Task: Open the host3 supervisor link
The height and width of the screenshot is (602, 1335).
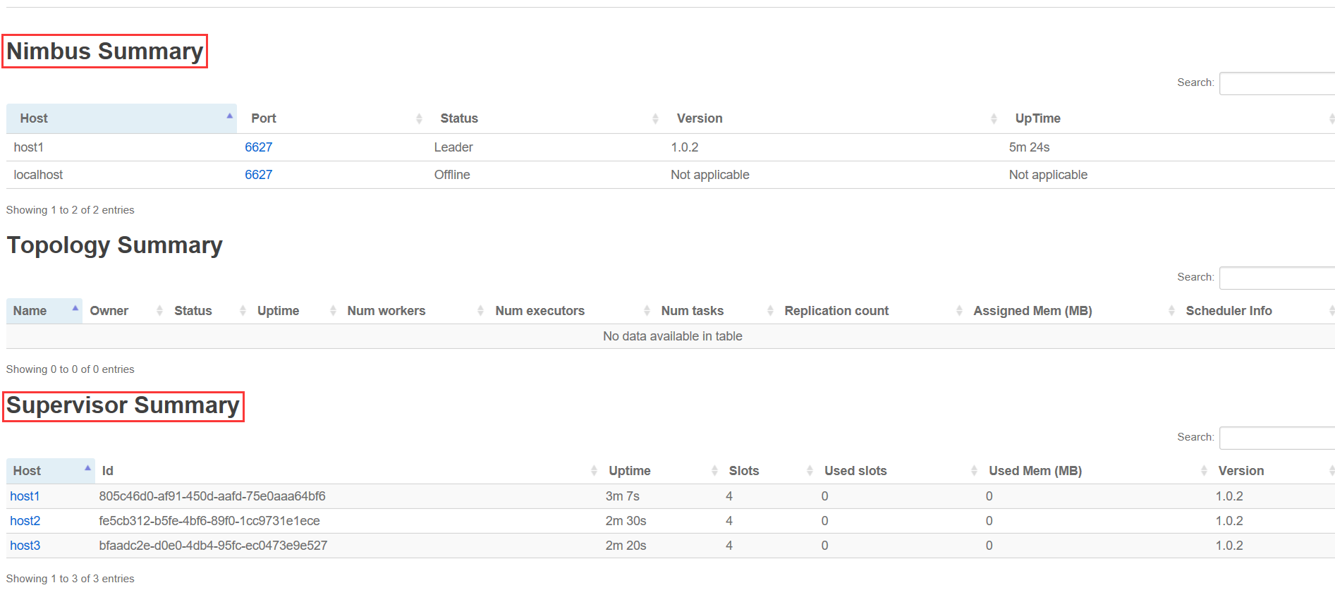Action: tap(25, 546)
